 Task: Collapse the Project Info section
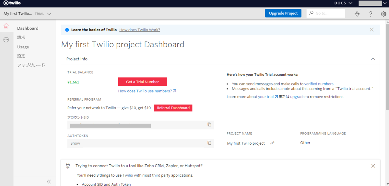373,59
